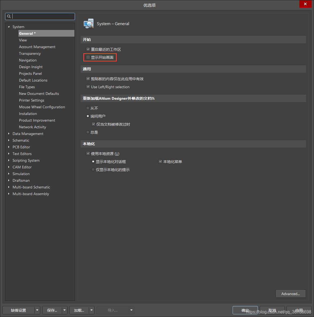
Task: Open the 导入 dropdown arrow
Action: pos(132,310)
